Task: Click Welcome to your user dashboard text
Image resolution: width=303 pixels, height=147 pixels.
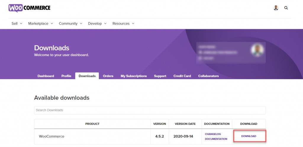Action: coord(62,55)
